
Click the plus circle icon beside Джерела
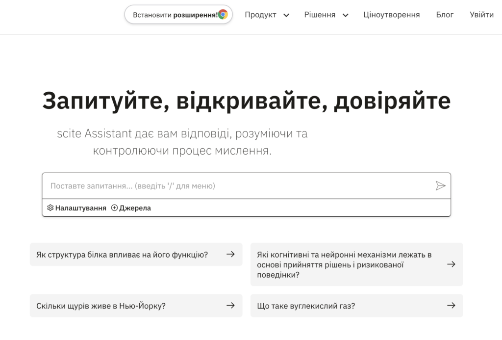tap(114, 208)
